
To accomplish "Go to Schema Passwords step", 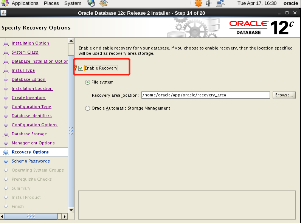I will (31, 161).
